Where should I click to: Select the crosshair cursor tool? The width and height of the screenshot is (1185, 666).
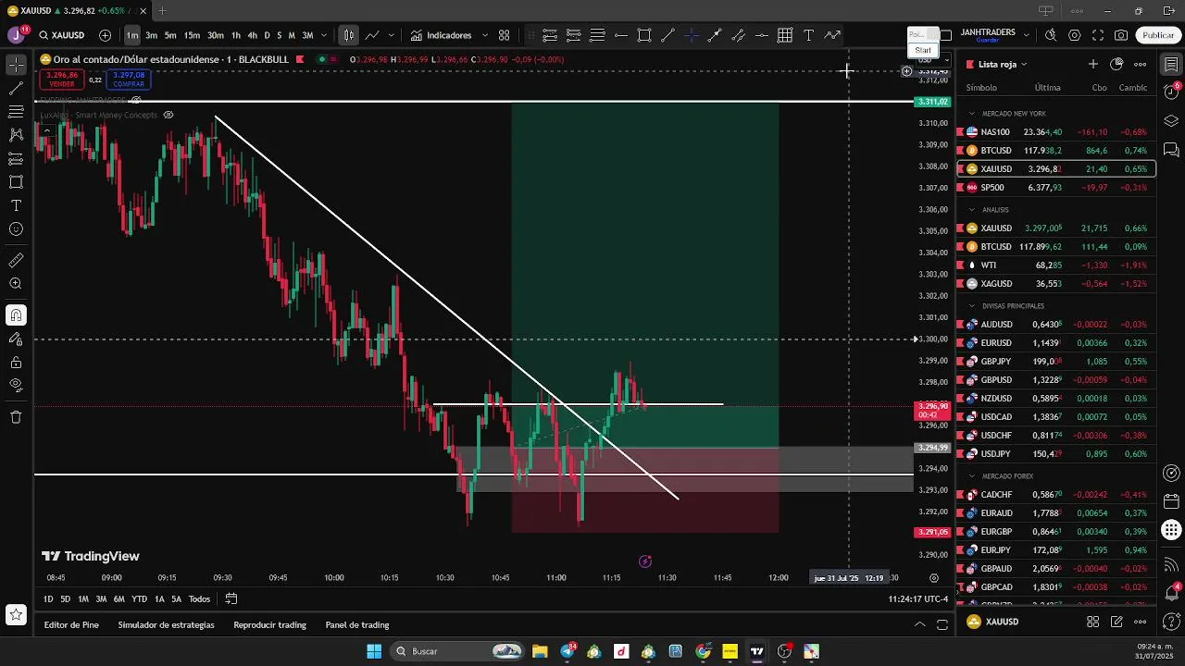(x=16, y=65)
